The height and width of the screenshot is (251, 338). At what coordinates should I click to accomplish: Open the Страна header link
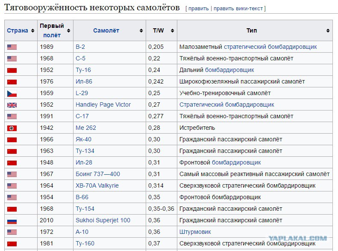pyautogui.click(x=18, y=31)
